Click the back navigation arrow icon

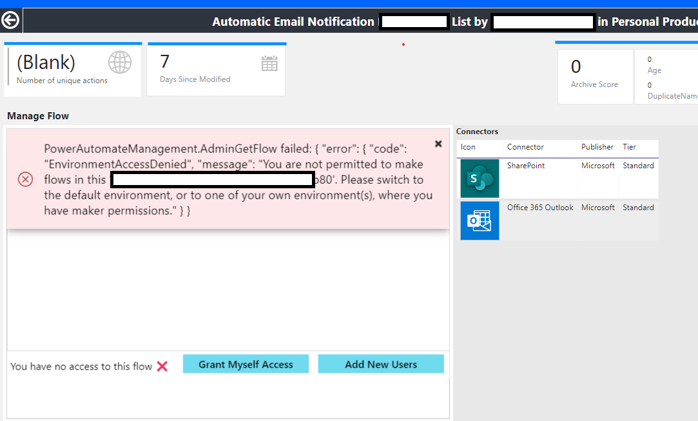pyautogui.click(x=10, y=20)
